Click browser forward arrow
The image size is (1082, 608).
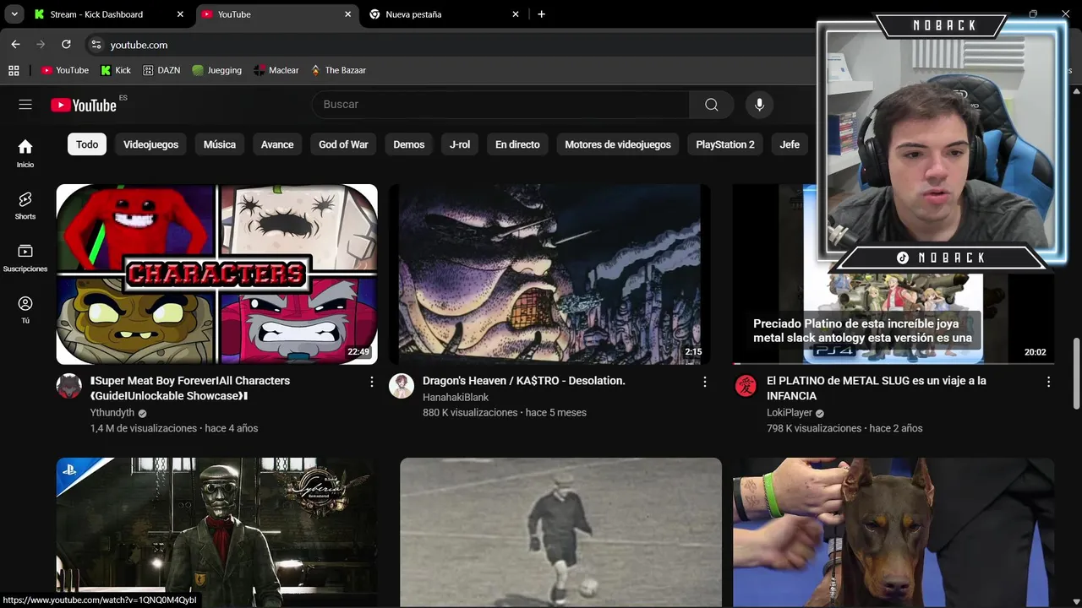(x=41, y=45)
